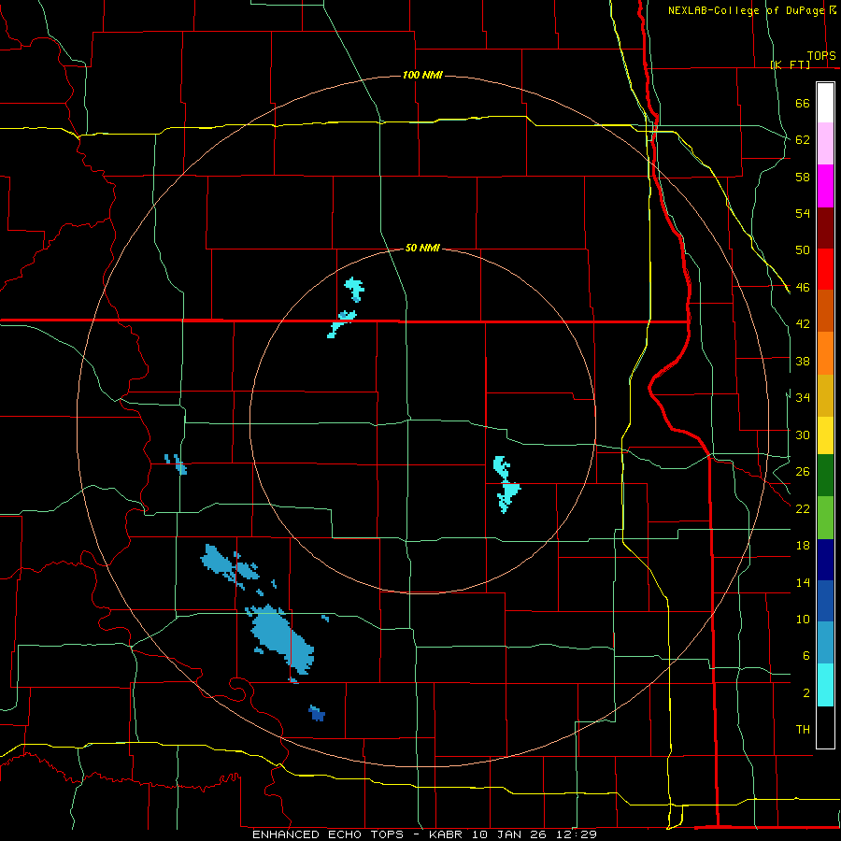
Task: Click the black TH threshold swatch
Action: 825,727
